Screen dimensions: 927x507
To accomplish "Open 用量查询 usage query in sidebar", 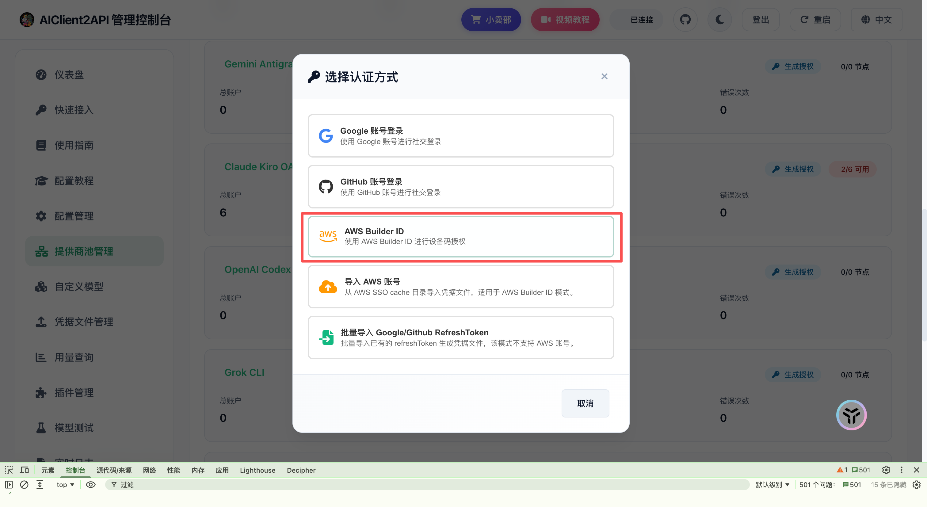I will click(x=94, y=357).
